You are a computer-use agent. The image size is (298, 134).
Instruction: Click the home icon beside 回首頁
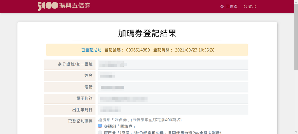tap(222, 6)
